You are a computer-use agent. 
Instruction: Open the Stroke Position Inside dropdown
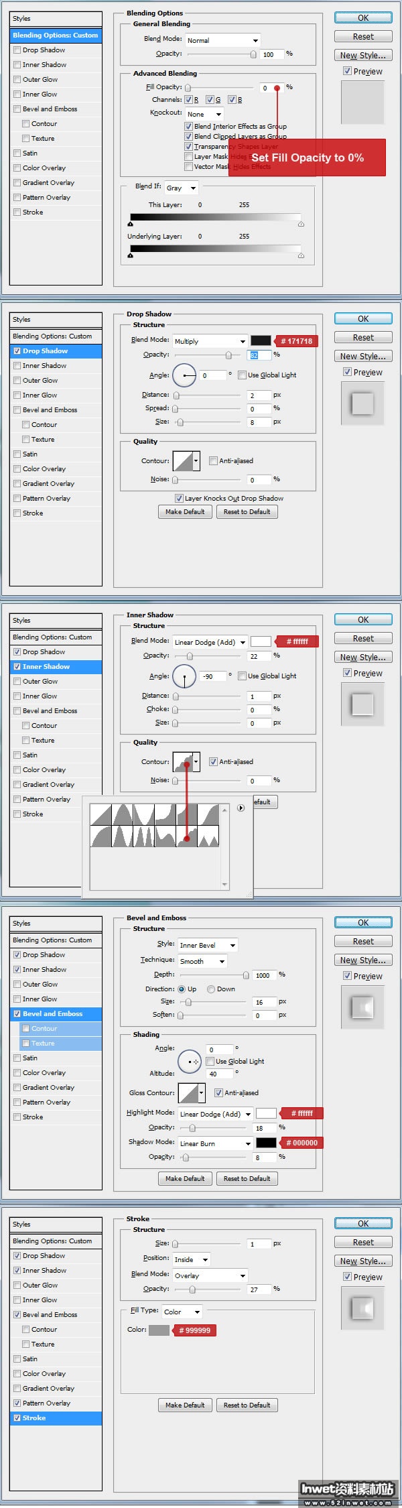pyautogui.click(x=191, y=1259)
